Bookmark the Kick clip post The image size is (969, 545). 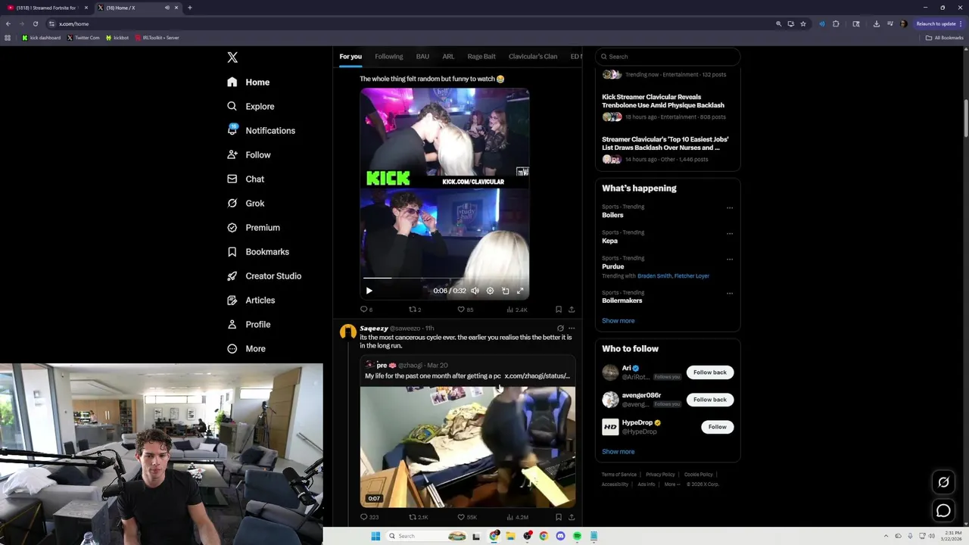559,310
